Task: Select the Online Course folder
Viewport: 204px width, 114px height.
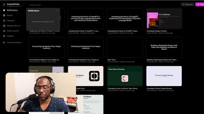Action: click(13, 31)
